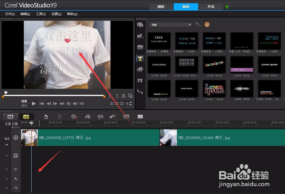Switch to the 编辑 tab

(186, 7)
